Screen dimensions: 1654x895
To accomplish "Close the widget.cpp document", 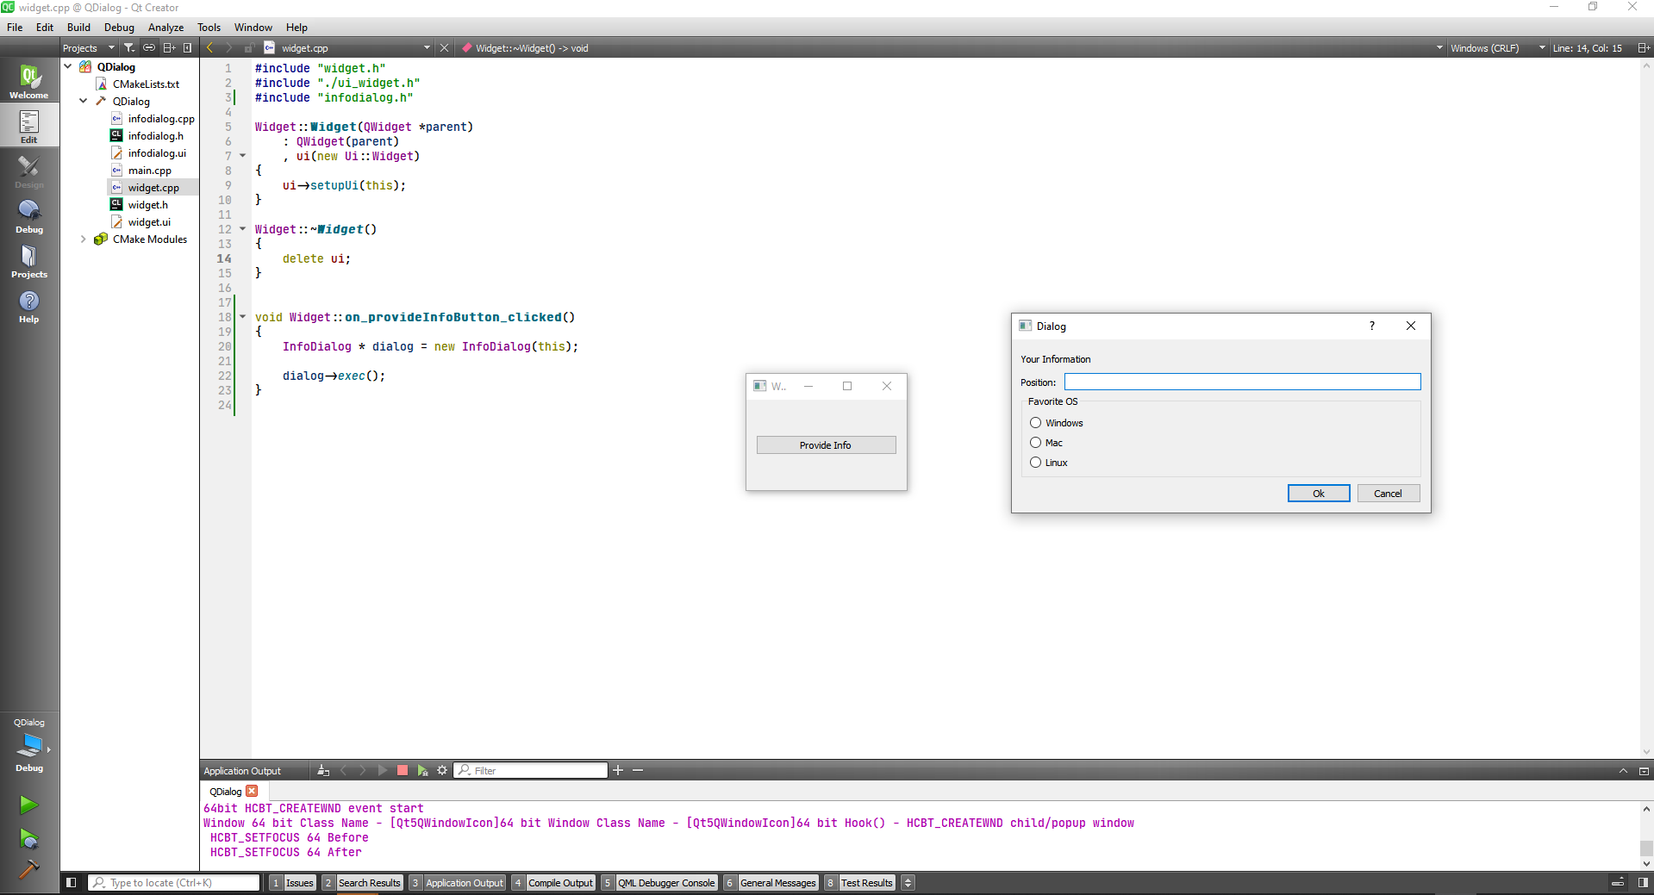I will click(445, 48).
